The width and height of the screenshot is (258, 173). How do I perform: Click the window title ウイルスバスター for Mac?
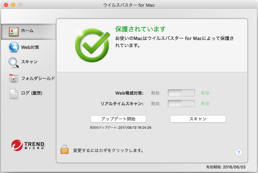[129, 5]
